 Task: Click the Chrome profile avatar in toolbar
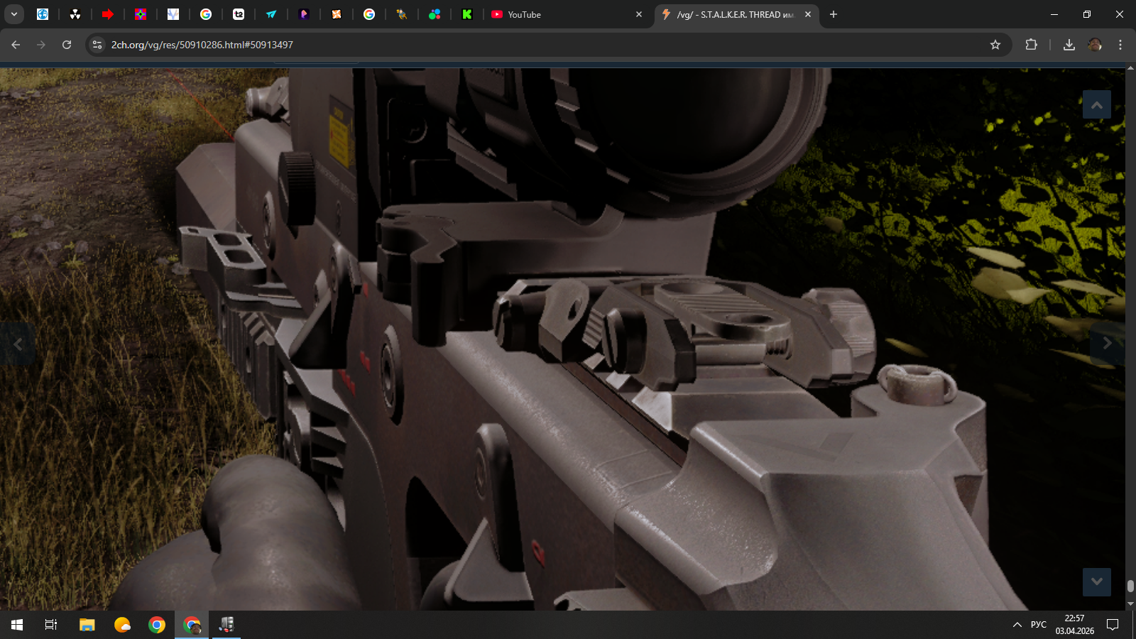tap(1095, 45)
